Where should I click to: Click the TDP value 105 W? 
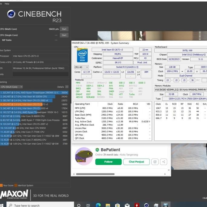pos(145,54)
